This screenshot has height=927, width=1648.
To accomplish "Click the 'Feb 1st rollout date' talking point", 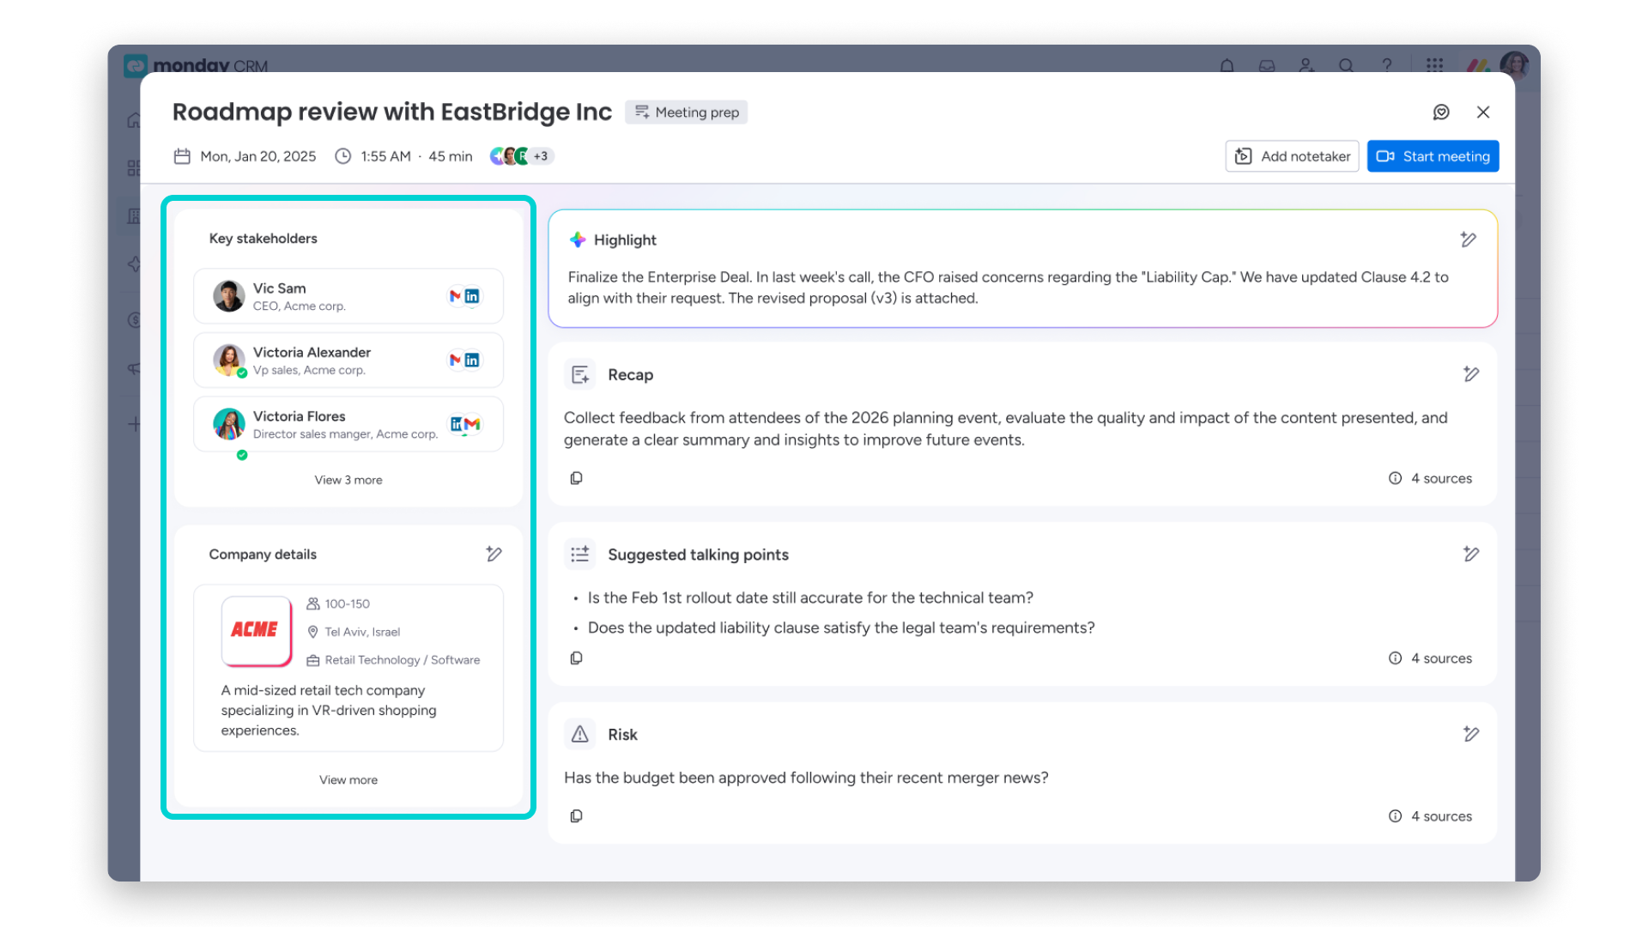I will pyautogui.click(x=810, y=598).
